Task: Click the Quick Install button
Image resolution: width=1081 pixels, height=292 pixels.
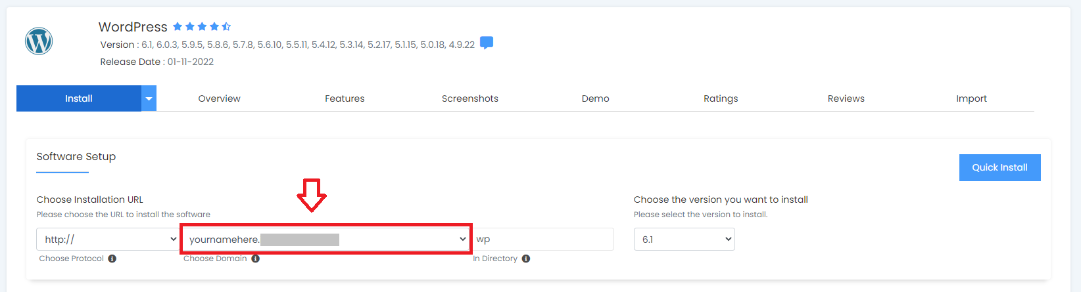Action: click(1000, 167)
